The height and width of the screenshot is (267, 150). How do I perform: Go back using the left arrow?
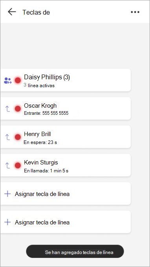pyautogui.click(x=12, y=12)
